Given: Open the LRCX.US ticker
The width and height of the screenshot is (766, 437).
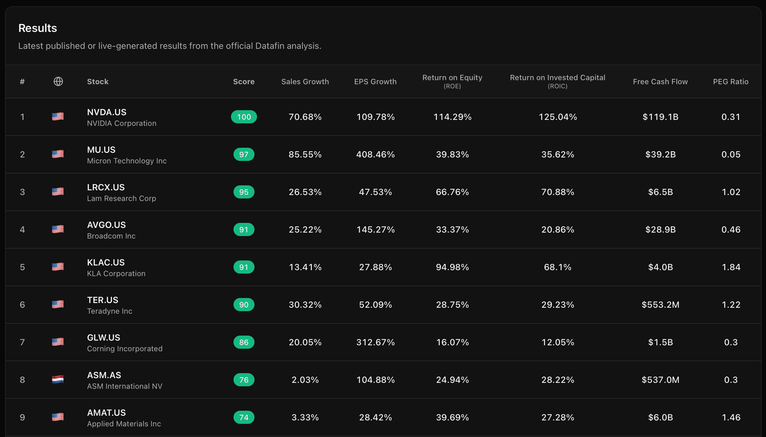Looking at the screenshot, I should click(x=106, y=187).
